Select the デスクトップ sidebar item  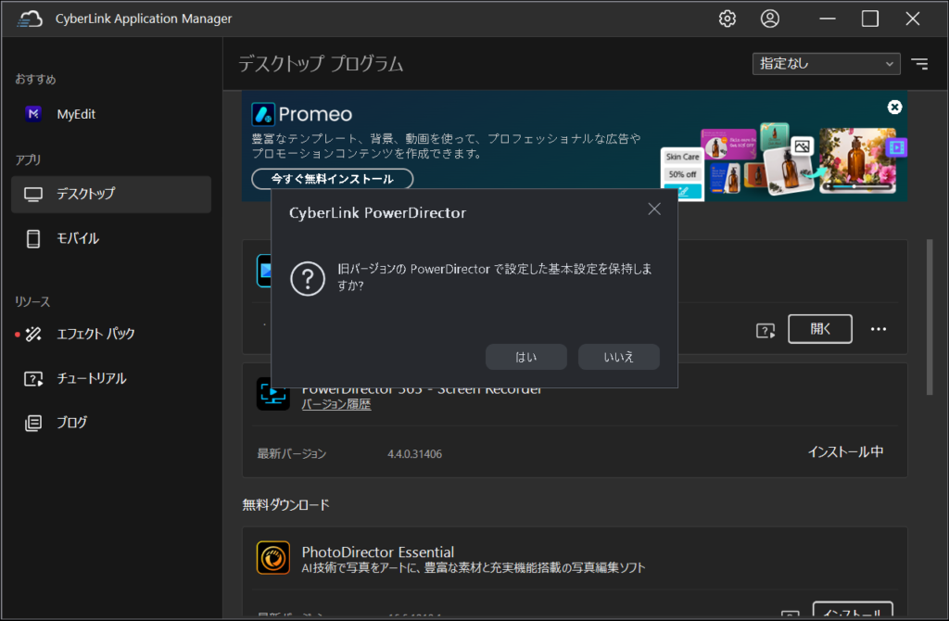point(111,195)
